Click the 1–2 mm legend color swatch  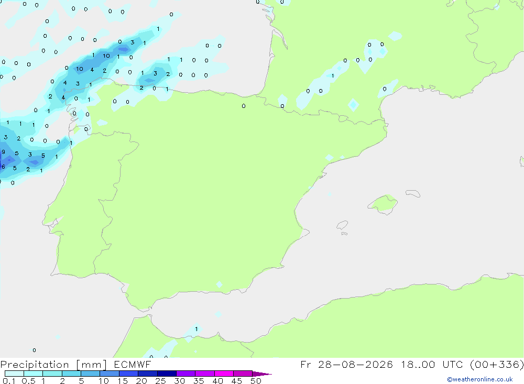[52, 374]
